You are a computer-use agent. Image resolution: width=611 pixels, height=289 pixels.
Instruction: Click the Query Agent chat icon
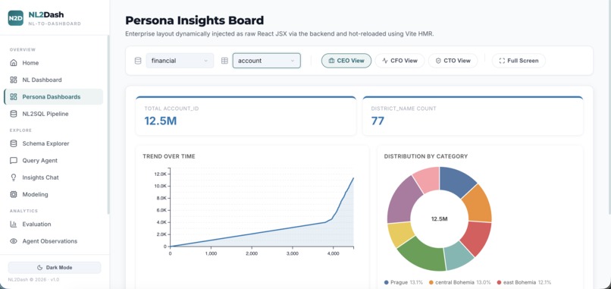click(x=14, y=160)
